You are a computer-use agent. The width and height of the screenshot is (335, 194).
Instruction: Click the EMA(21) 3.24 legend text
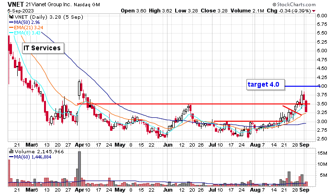29,28
